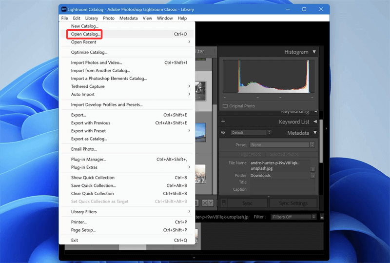The image size is (390, 263).
Task: Toggle filmstrip with bottom edge arrow
Action: [x=194, y=258]
